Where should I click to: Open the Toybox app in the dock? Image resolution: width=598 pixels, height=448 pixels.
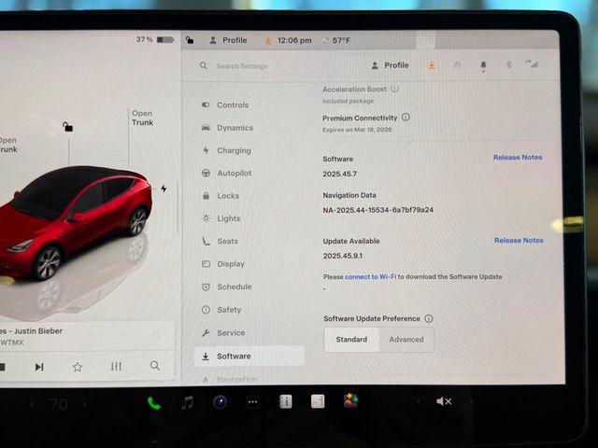coord(350,400)
